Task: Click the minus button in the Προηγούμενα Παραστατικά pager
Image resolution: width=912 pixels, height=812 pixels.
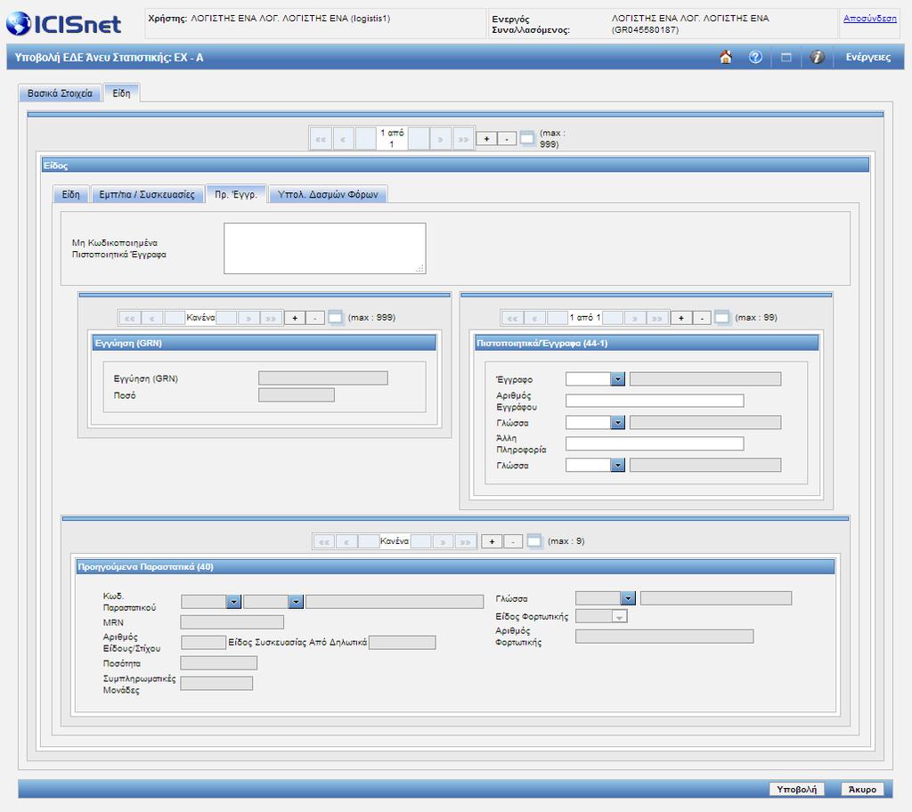Action: pos(512,541)
